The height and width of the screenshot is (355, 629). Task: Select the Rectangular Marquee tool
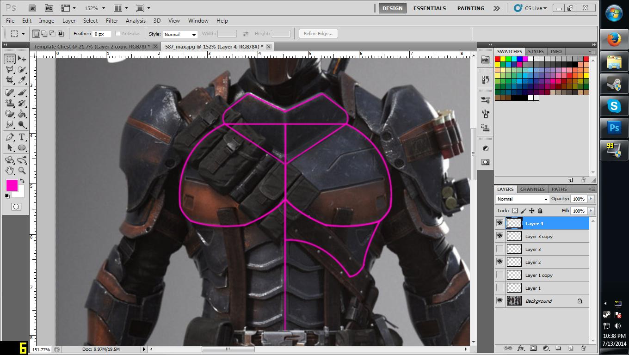[x=10, y=59]
